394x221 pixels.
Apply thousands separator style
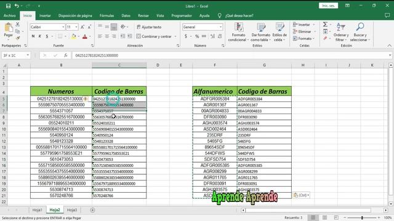(x=204, y=36)
